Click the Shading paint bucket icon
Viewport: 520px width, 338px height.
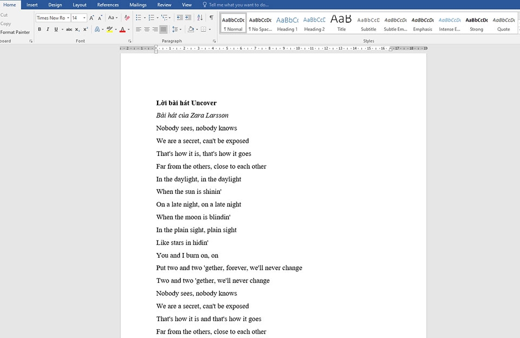(191, 29)
